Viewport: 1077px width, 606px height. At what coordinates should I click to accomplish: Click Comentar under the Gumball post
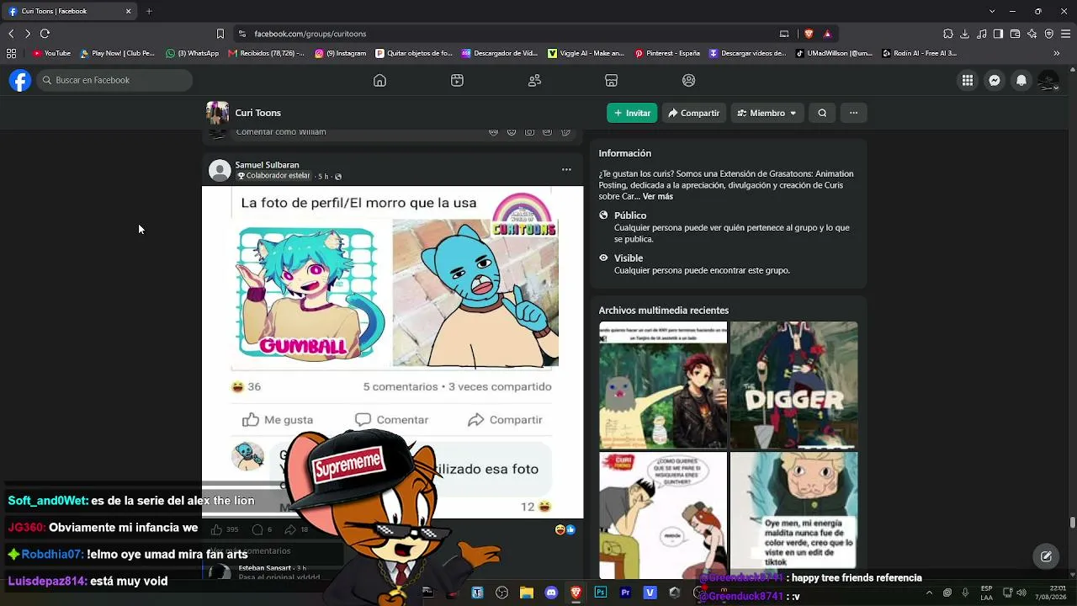392,420
